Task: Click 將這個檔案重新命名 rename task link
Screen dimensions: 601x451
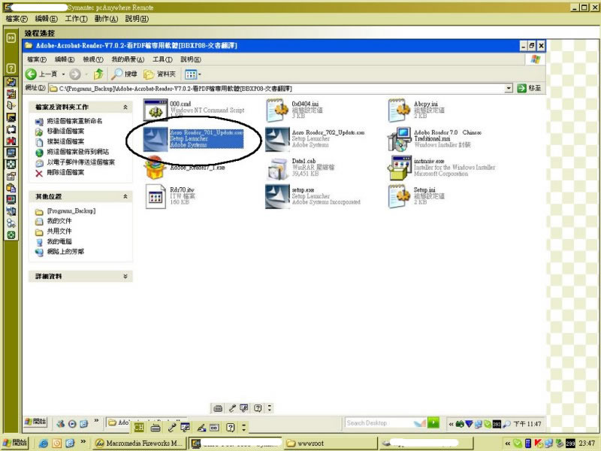Action: [74, 121]
